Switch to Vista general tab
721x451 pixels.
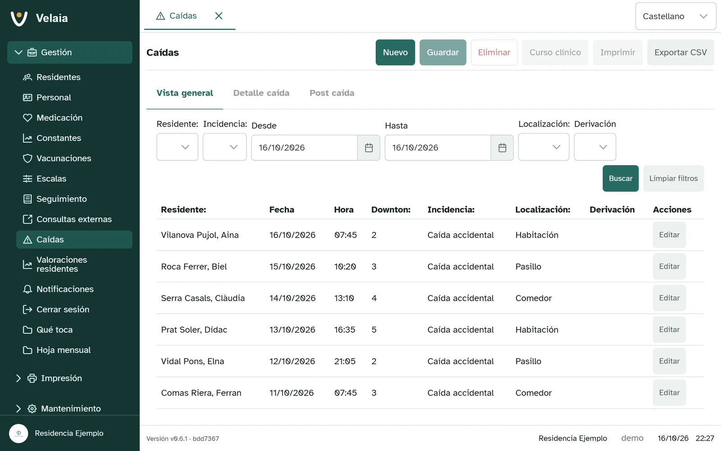click(x=185, y=93)
